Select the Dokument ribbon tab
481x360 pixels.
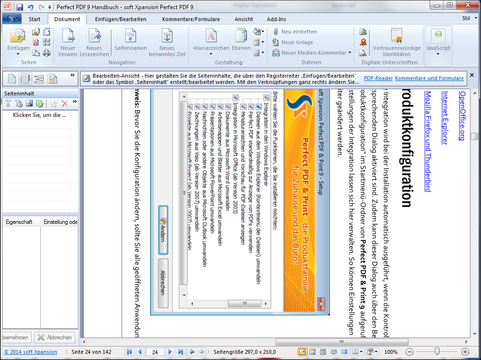[x=67, y=19]
